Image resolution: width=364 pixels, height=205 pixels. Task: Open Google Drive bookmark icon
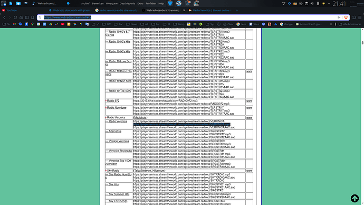pyautogui.click(x=51, y=24)
